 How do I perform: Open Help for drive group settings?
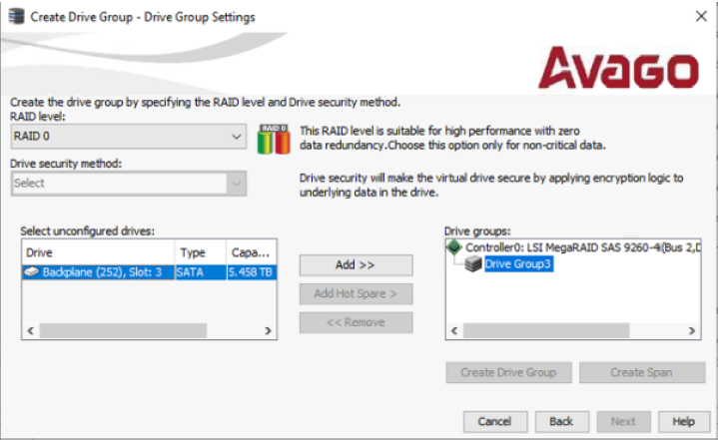pyautogui.click(x=684, y=422)
